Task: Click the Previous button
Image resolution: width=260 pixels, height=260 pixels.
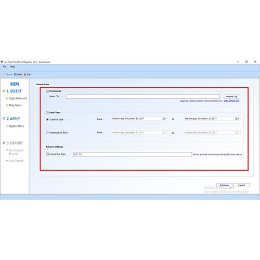Action: click(x=224, y=185)
